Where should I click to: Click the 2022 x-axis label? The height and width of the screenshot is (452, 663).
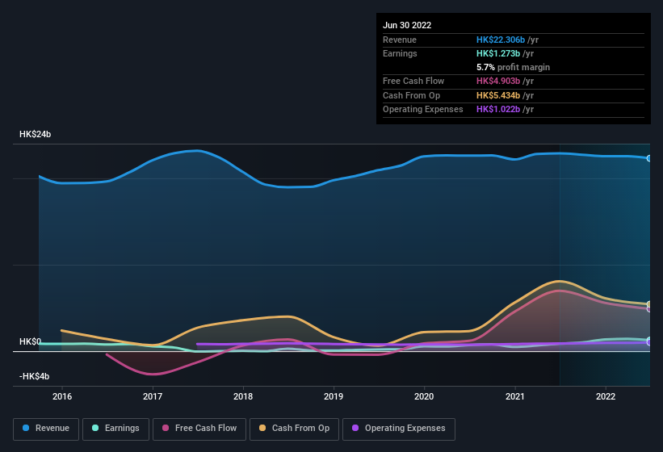pyautogui.click(x=606, y=396)
